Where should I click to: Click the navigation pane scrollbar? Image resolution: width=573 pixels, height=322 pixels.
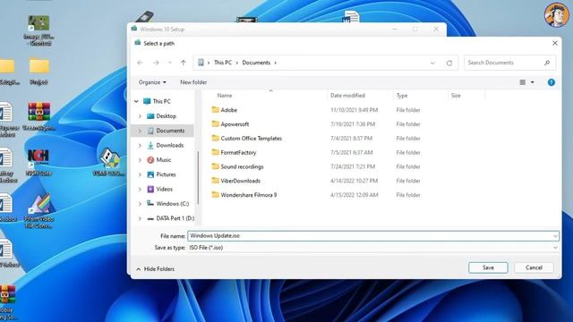(198, 177)
